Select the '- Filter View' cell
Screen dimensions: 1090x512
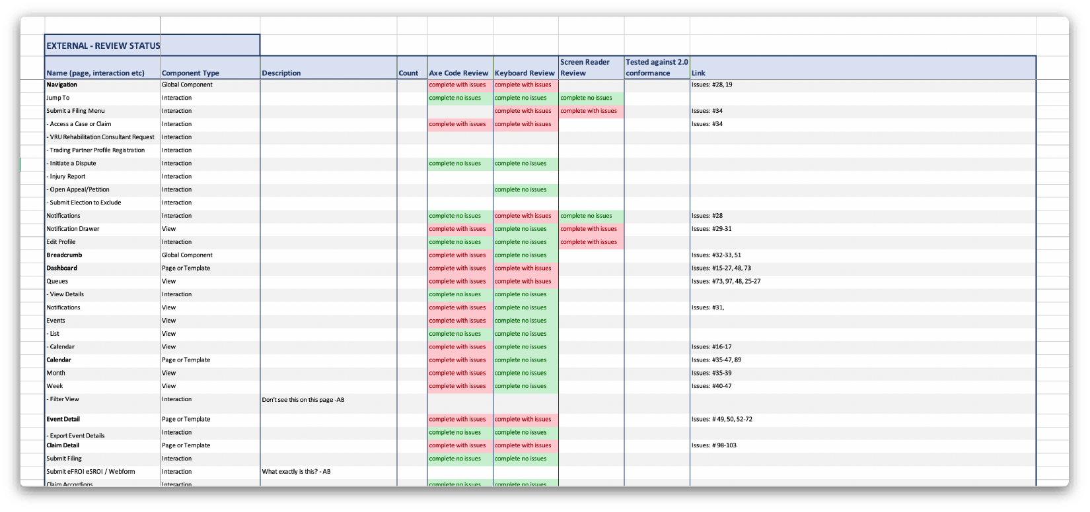coord(102,404)
